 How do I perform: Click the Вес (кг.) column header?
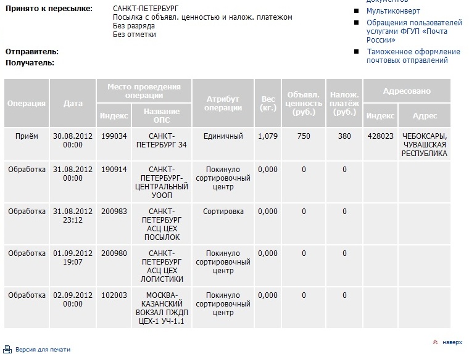point(268,103)
